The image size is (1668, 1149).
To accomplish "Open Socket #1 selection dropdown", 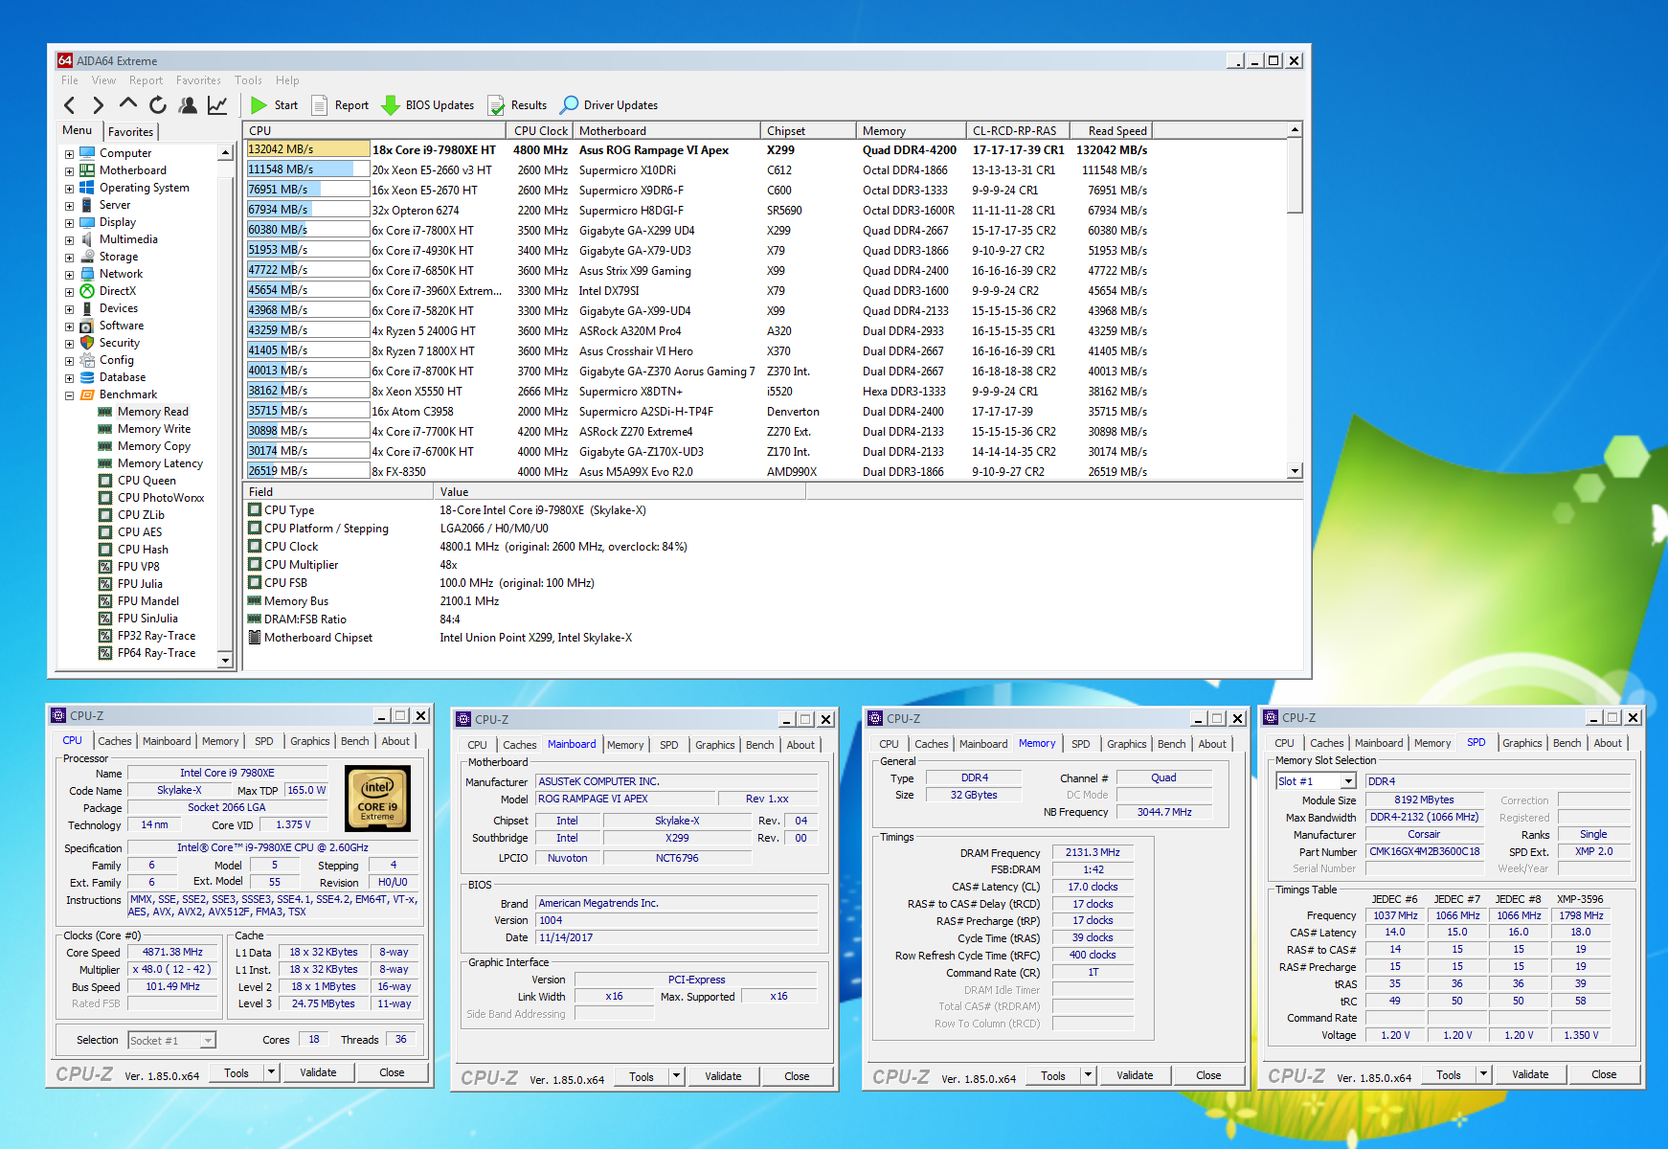I will coord(208,1041).
